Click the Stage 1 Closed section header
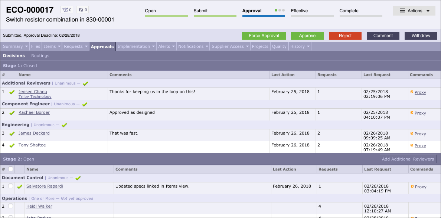Screen dimensions: 441x218 pos(220,66)
